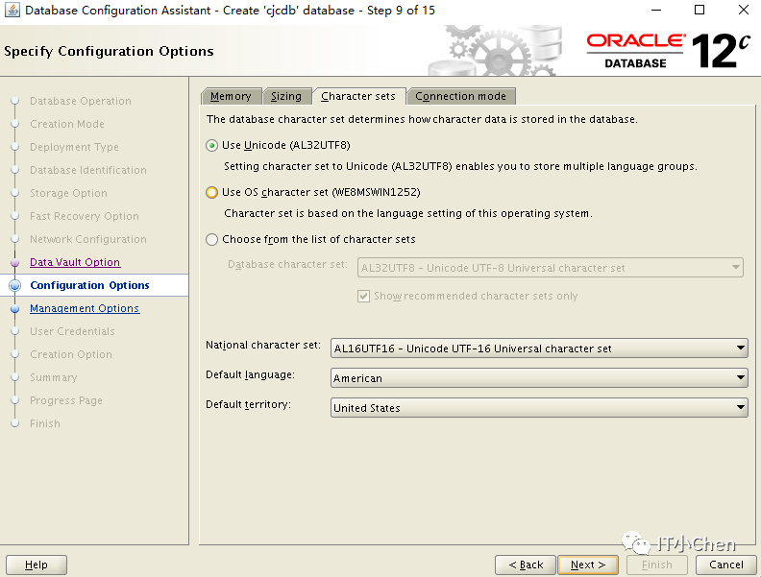Screen dimensions: 761x577
Task: Toggle Show recommended character sets only checkbox
Action: [x=363, y=296]
